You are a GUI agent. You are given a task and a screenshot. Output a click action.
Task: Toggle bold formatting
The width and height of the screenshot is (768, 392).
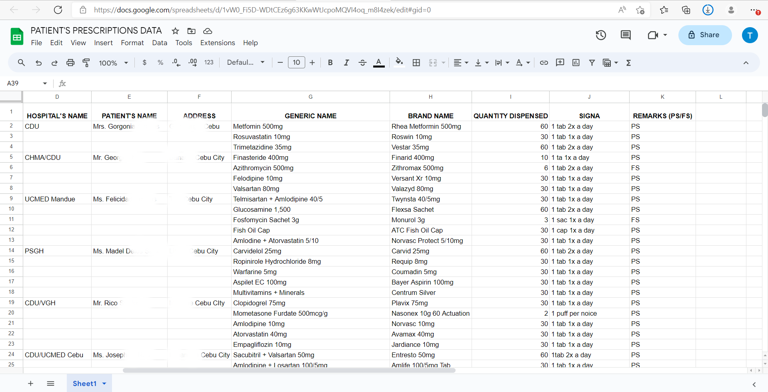click(330, 63)
